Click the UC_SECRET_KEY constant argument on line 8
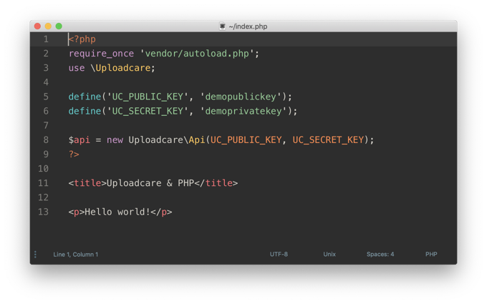Screen dimensions: 487x304 pos(328,140)
